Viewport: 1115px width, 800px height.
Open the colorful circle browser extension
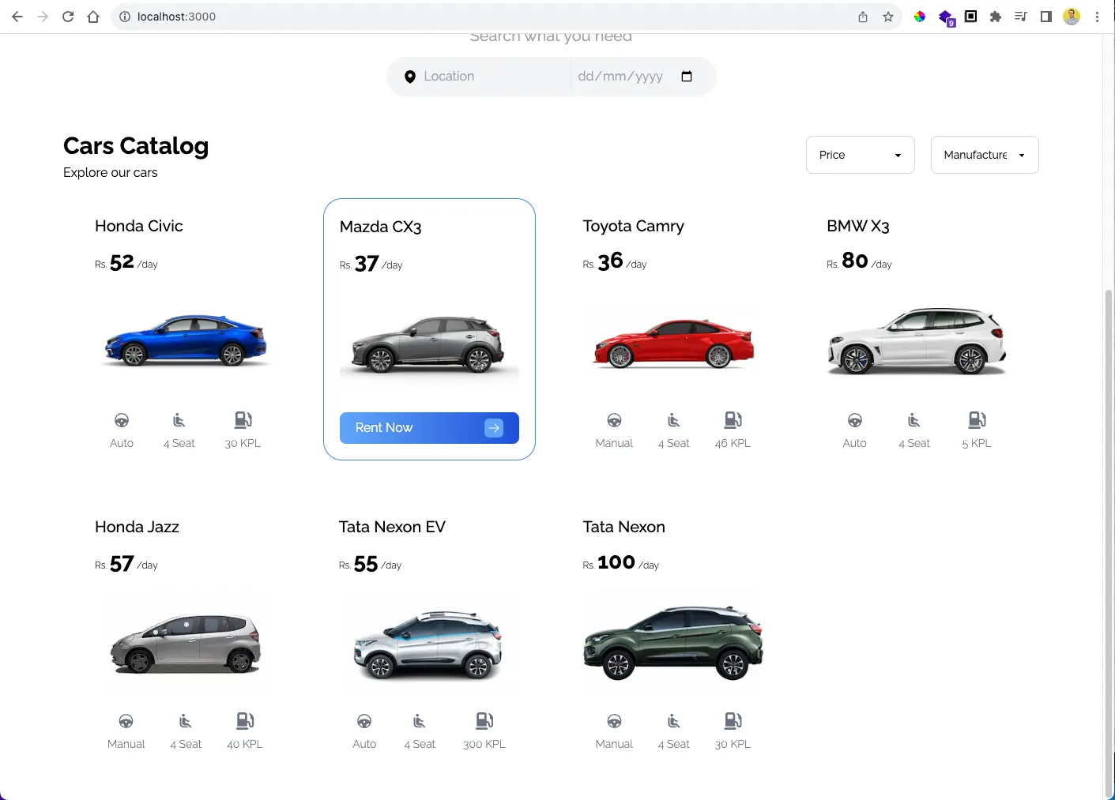(x=920, y=17)
